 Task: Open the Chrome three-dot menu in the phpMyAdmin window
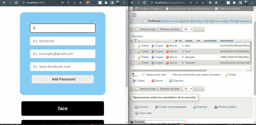(253, 3)
